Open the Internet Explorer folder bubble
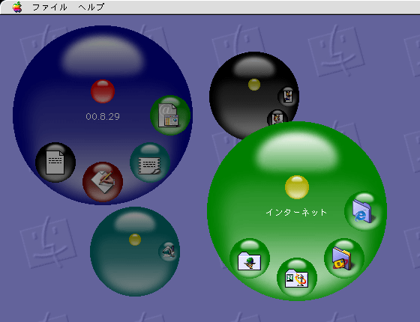Image resolution: width=420 pixels, height=322 pixels. (x=364, y=211)
